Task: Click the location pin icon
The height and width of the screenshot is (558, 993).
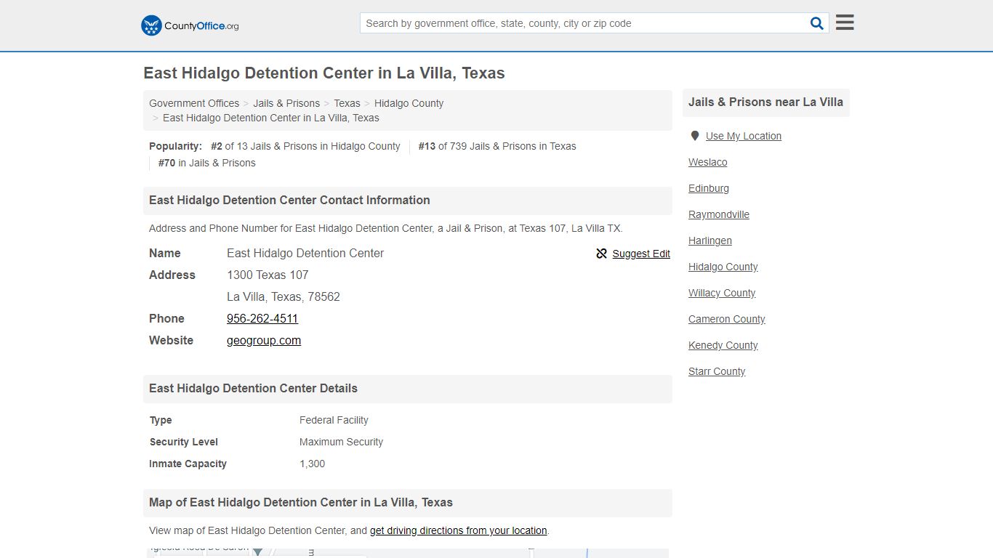Action: tap(694, 136)
